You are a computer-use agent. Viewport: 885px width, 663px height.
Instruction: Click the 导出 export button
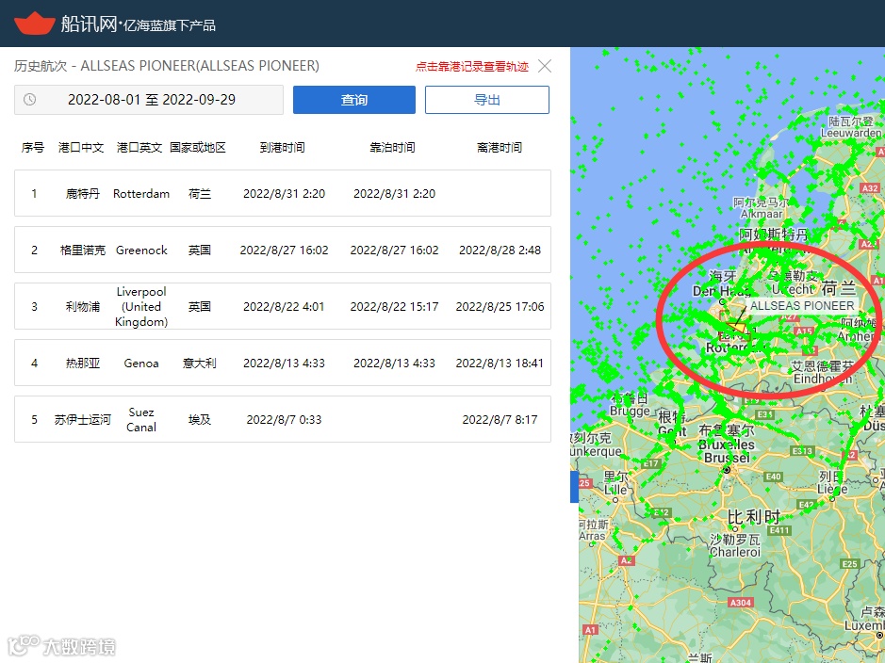click(x=486, y=100)
